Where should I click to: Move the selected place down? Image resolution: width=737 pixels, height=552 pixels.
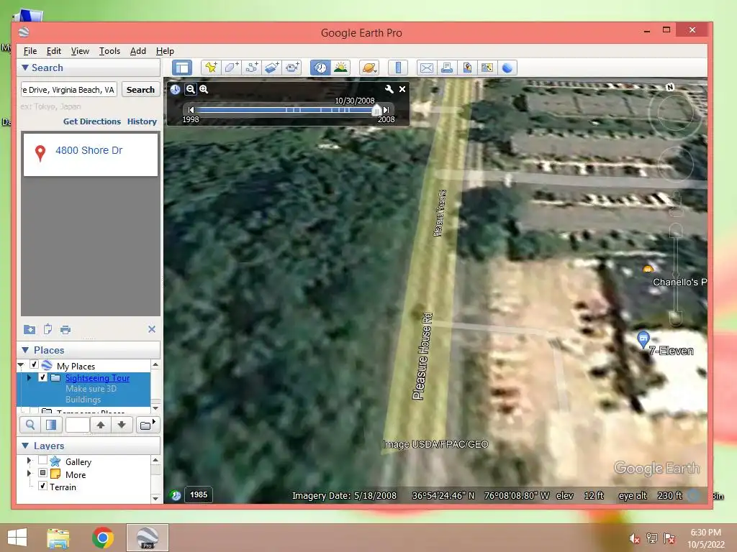tap(121, 425)
